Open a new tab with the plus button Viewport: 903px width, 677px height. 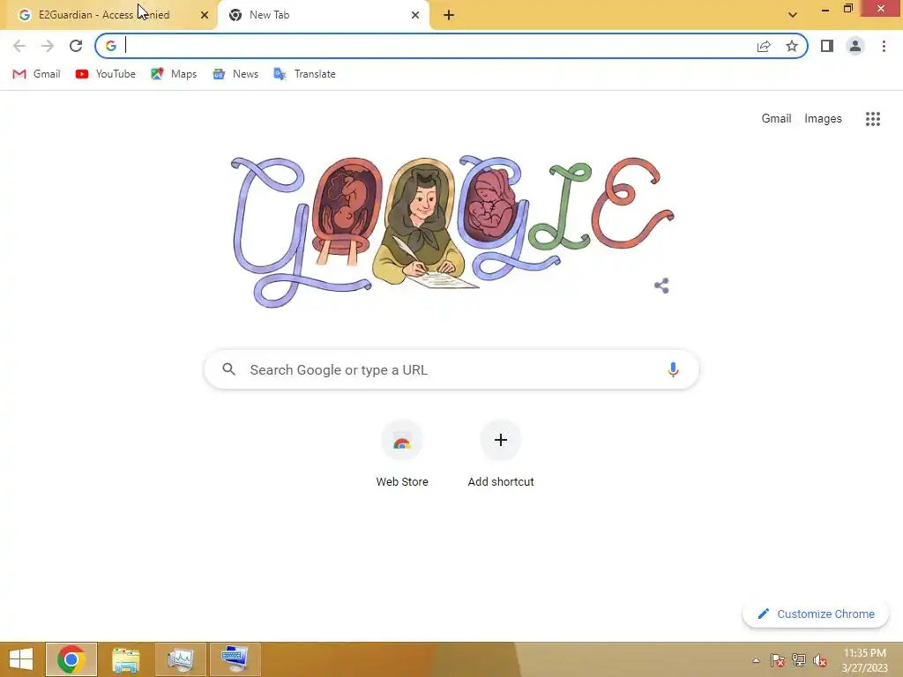[449, 15]
